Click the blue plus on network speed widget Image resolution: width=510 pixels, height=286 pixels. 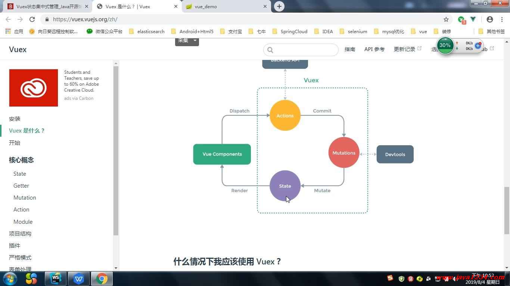(478, 45)
